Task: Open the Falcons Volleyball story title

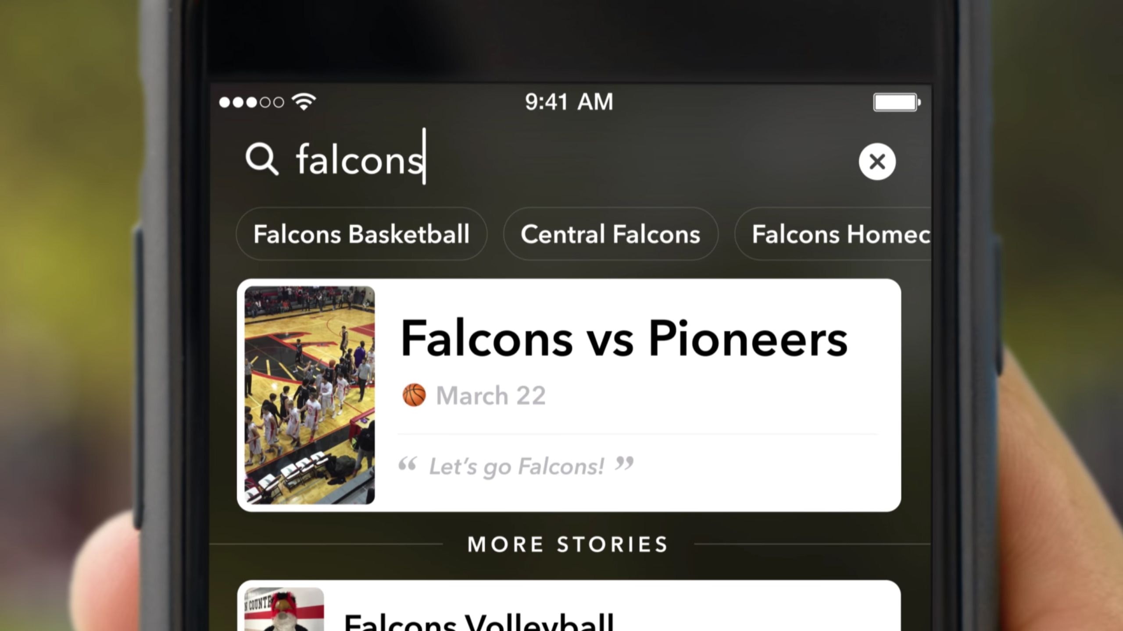Action: point(479,622)
